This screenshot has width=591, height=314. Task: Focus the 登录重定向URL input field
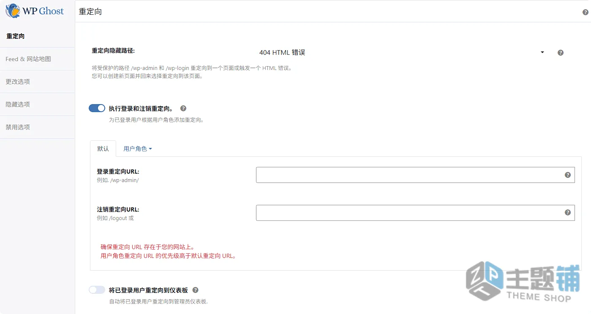[415, 175]
